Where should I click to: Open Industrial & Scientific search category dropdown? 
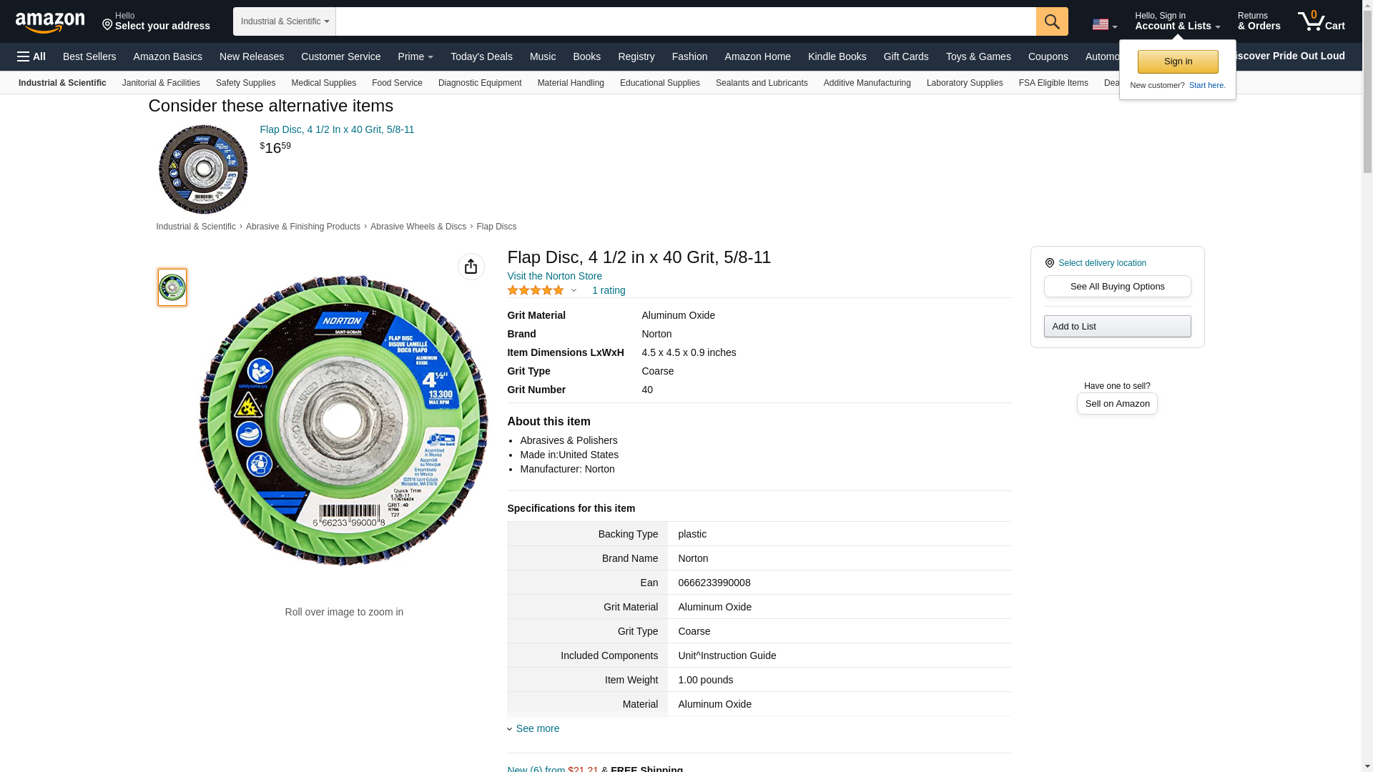coord(284,21)
